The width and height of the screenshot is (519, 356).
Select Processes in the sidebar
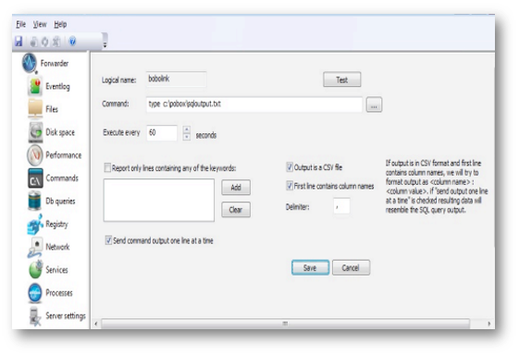(50, 293)
